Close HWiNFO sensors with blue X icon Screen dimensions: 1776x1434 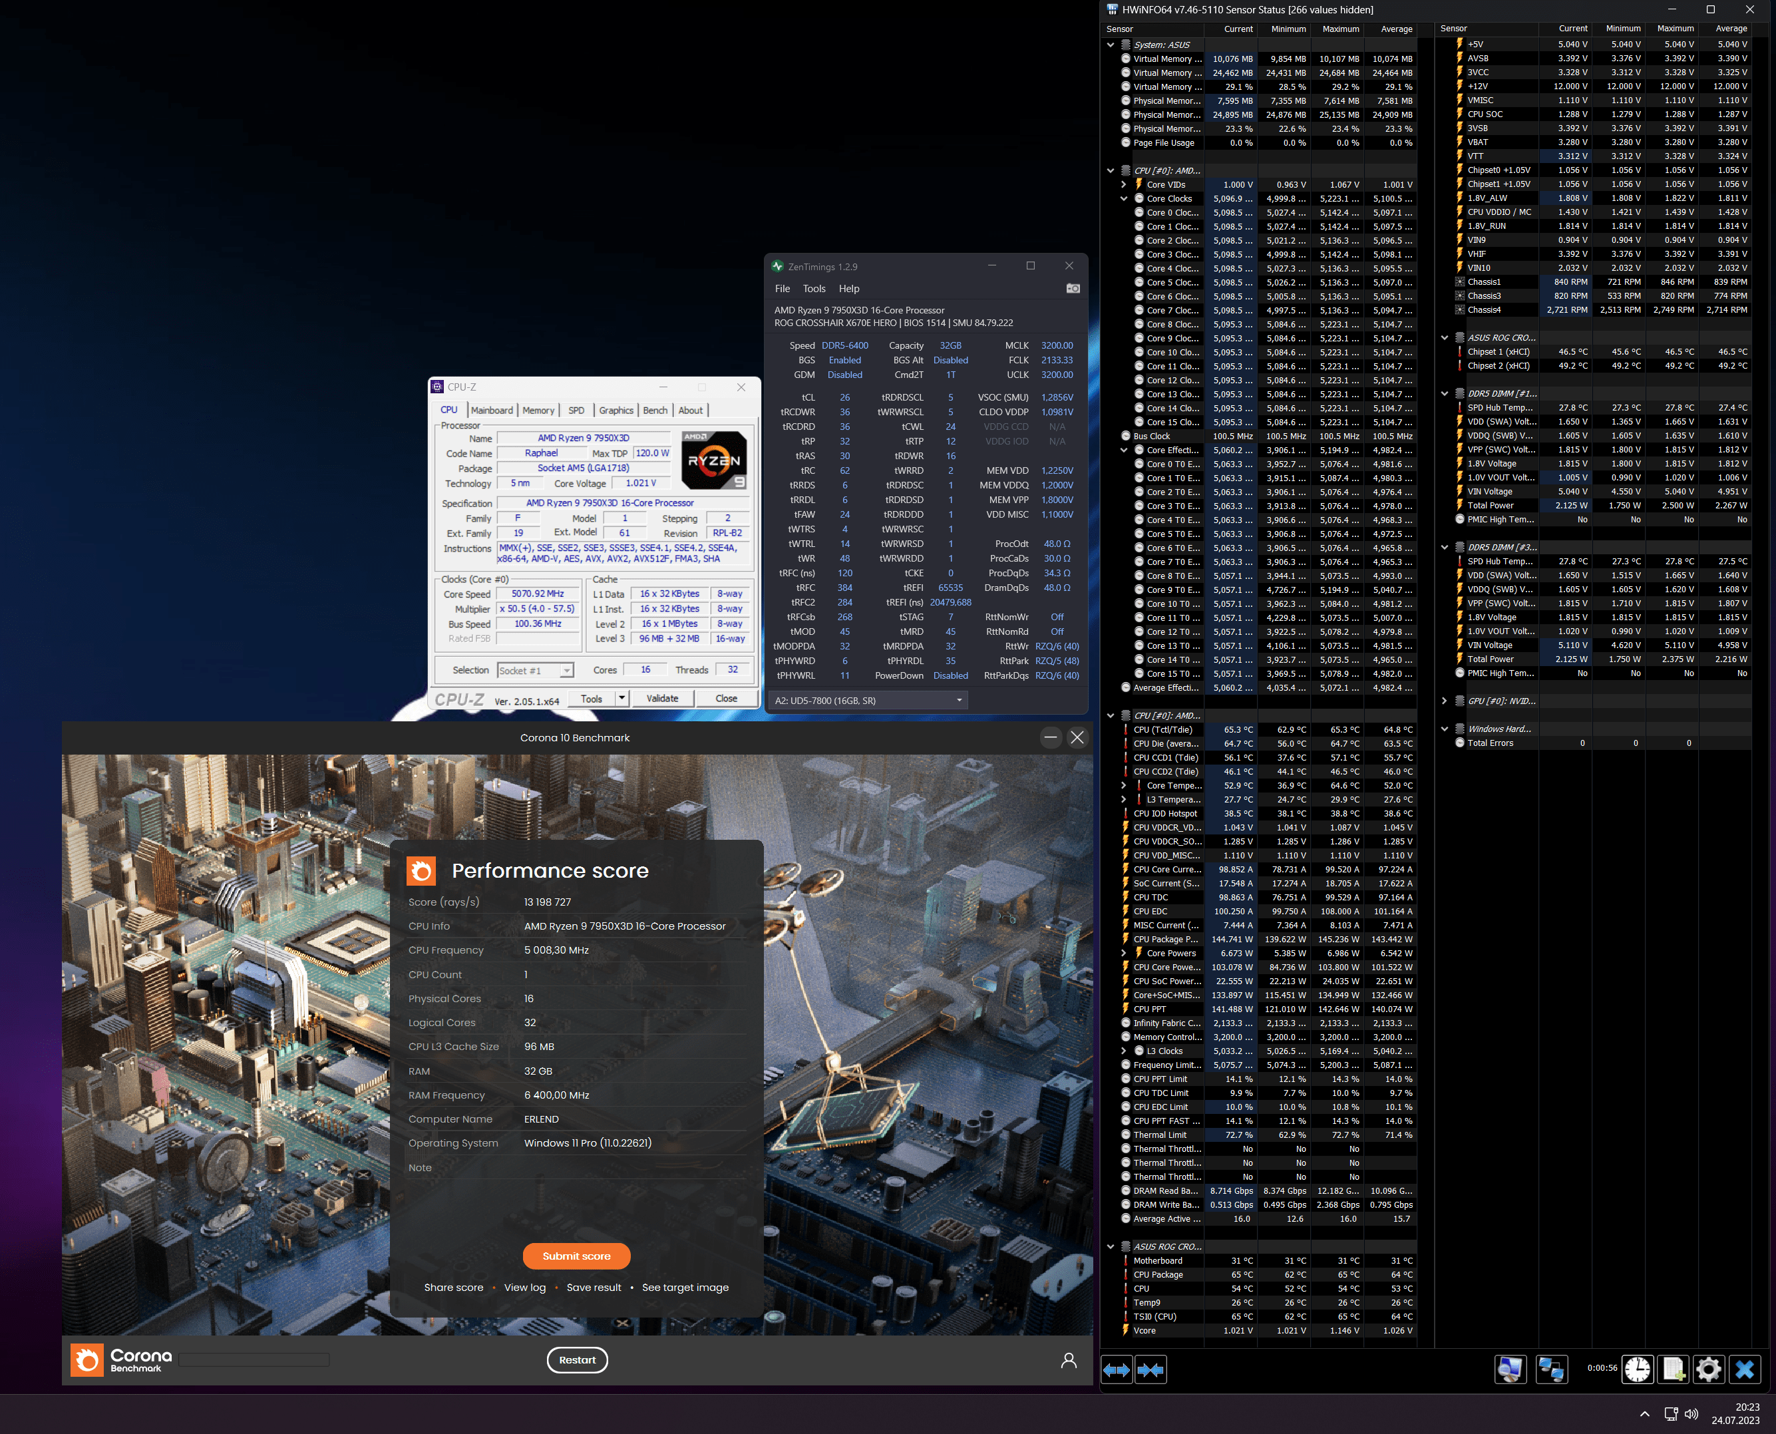(1745, 1369)
